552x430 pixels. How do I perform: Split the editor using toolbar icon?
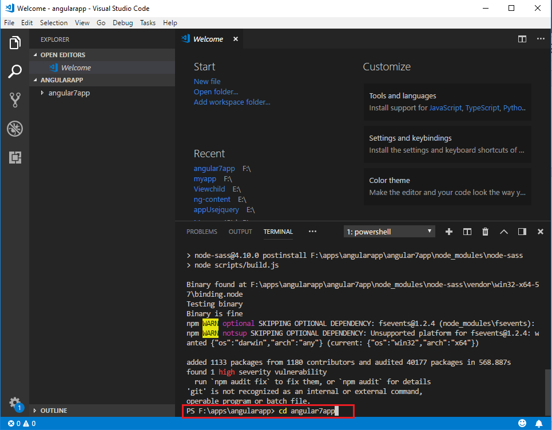coord(522,39)
